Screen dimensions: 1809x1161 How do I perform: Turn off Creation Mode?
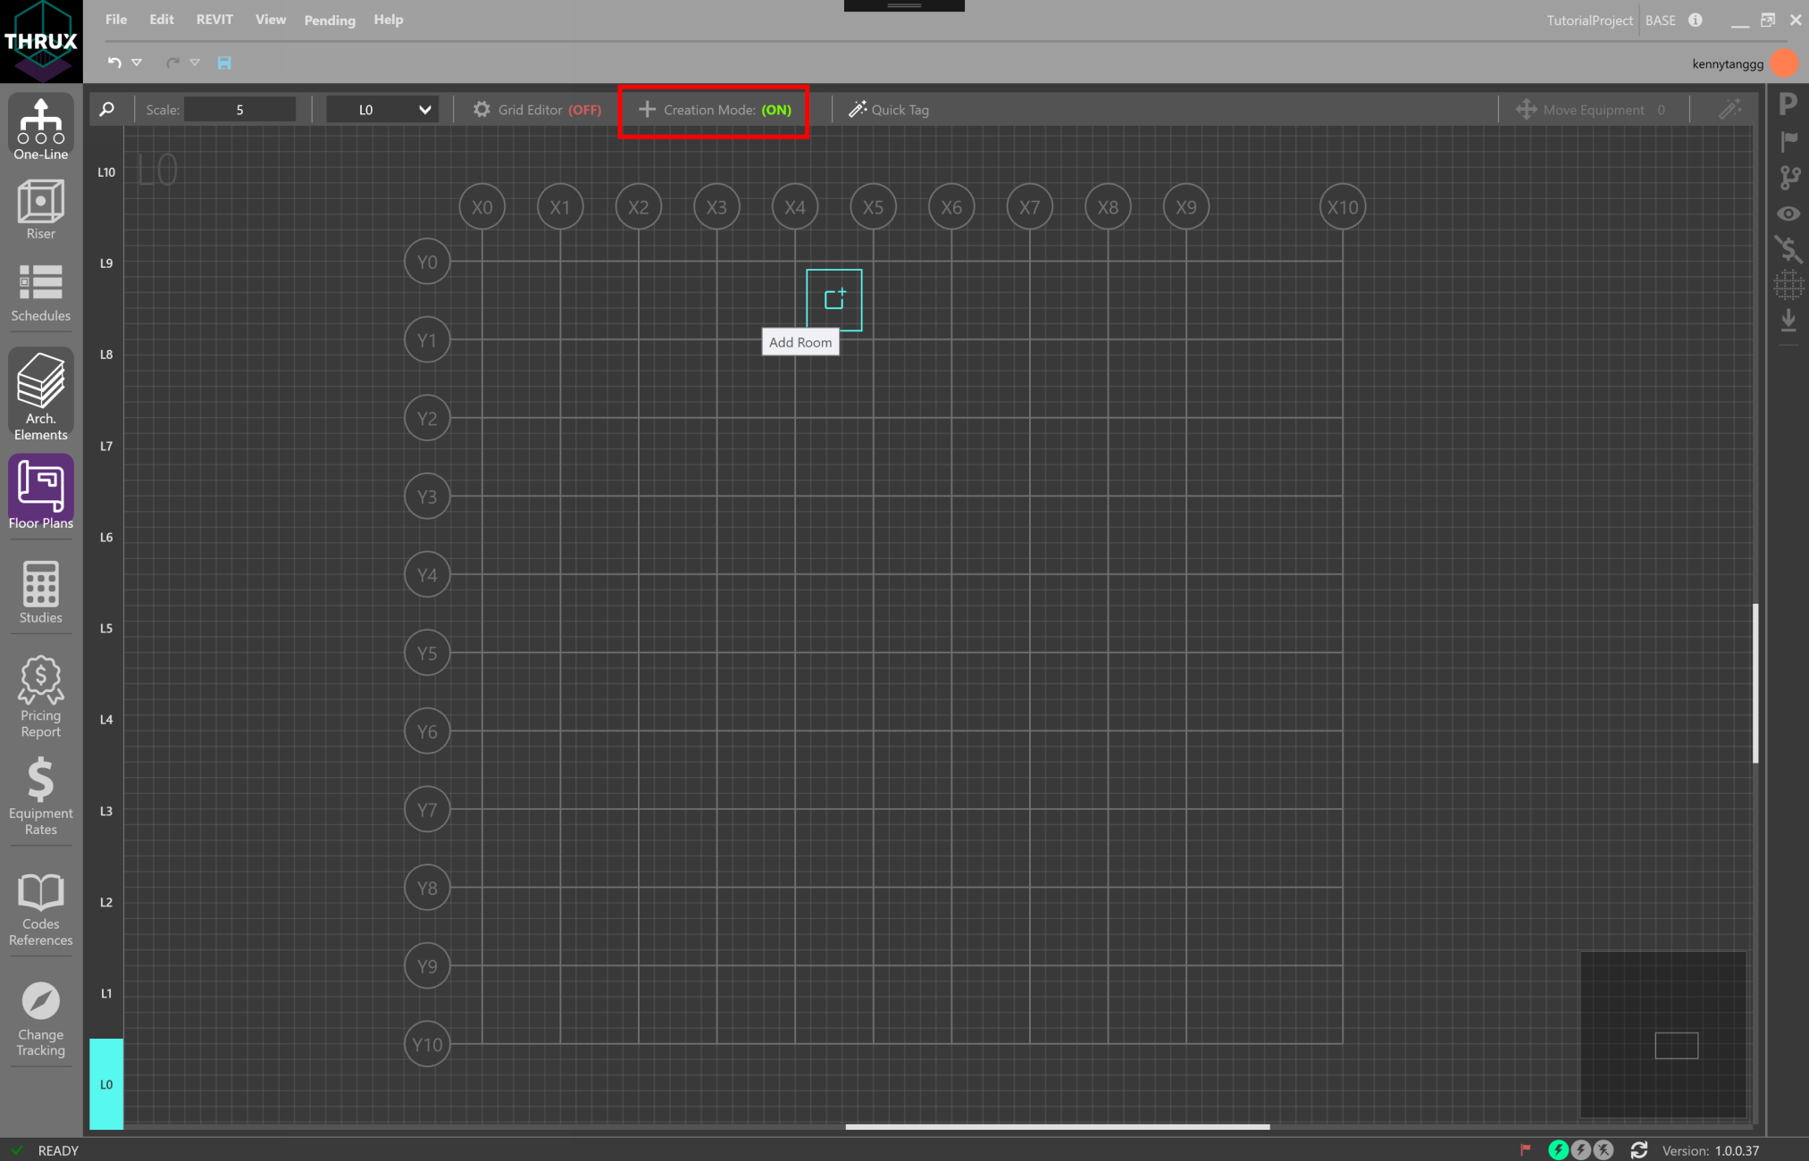[x=715, y=109]
